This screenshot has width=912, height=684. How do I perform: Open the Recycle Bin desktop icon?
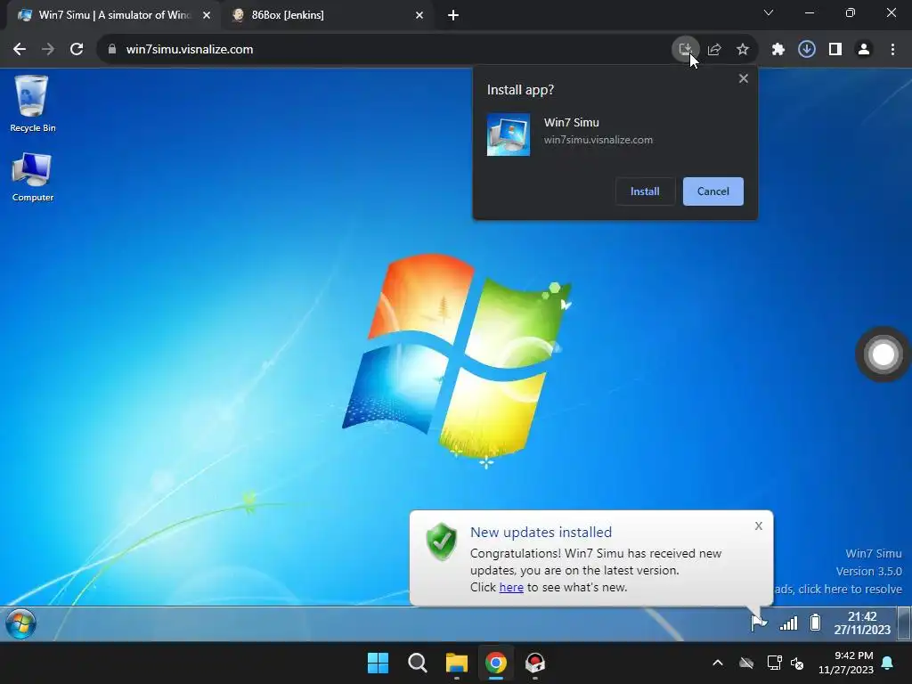point(32,103)
